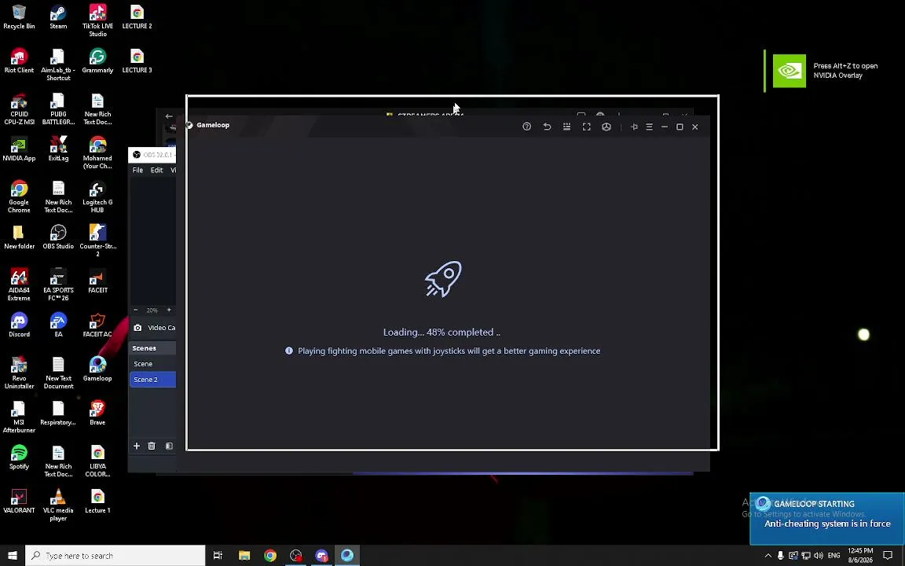Screen dimensions: 905x566
Task: Delete selected scene trash icon in OBS
Action: (151, 446)
